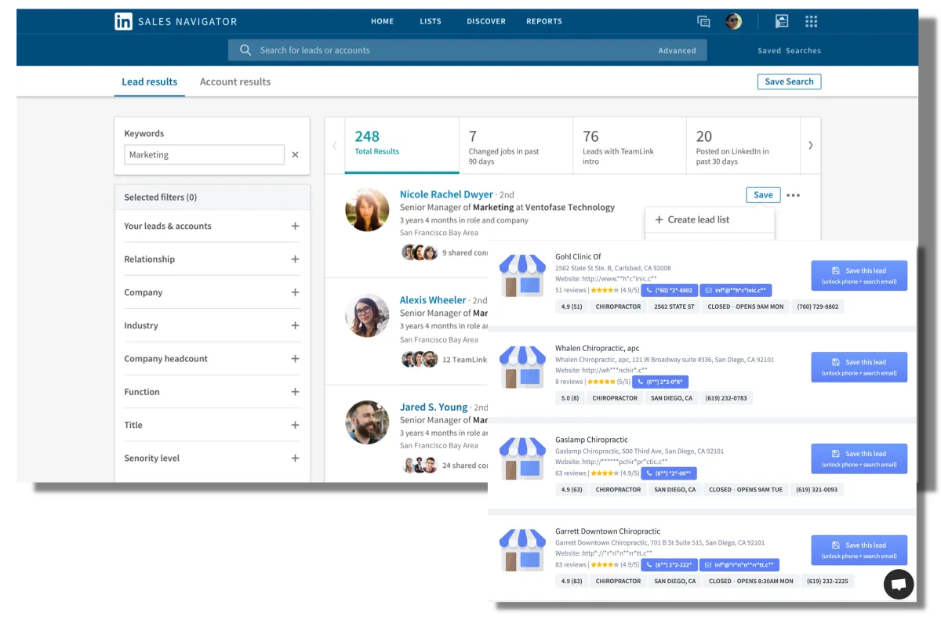Click the 4.9 (51) rating tag
941x627 pixels.
(x=572, y=306)
